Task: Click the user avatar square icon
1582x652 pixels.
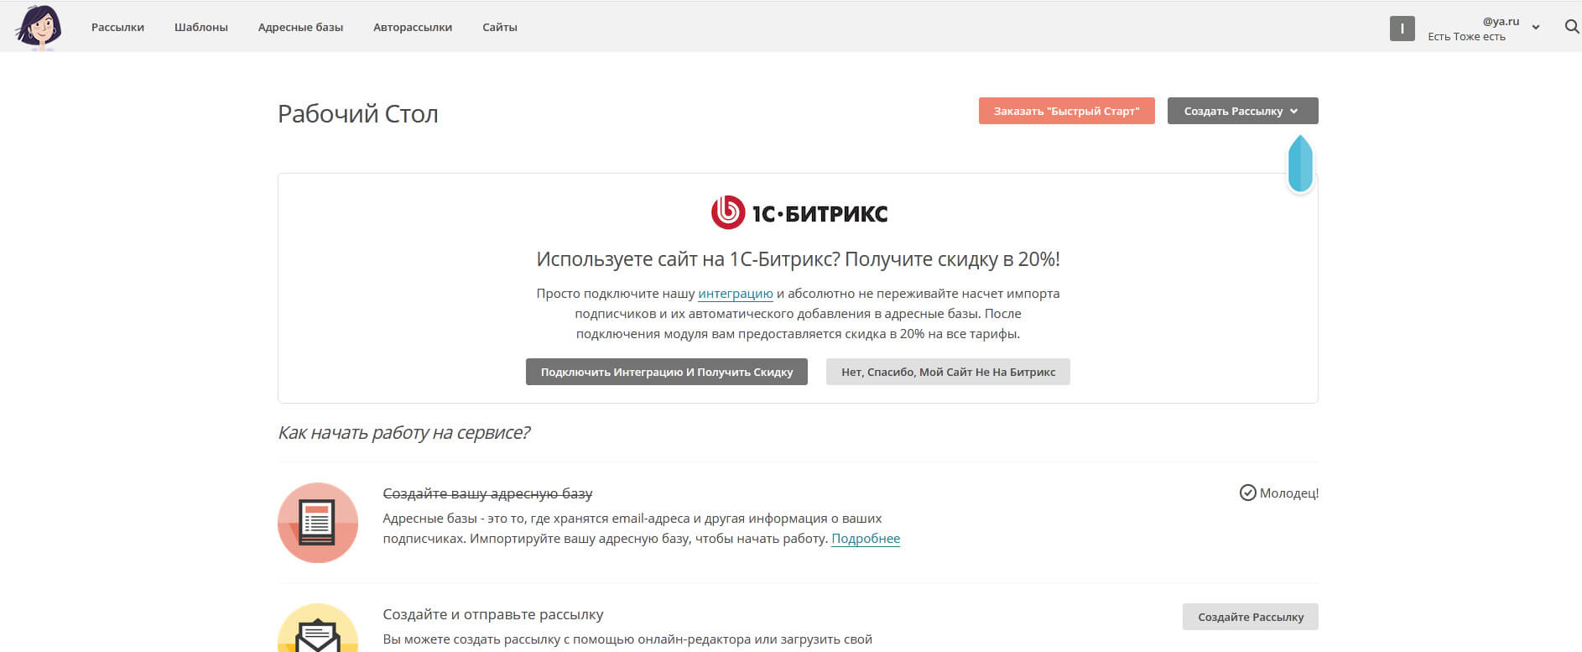Action: pyautogui.click(x=1402, y=29)
